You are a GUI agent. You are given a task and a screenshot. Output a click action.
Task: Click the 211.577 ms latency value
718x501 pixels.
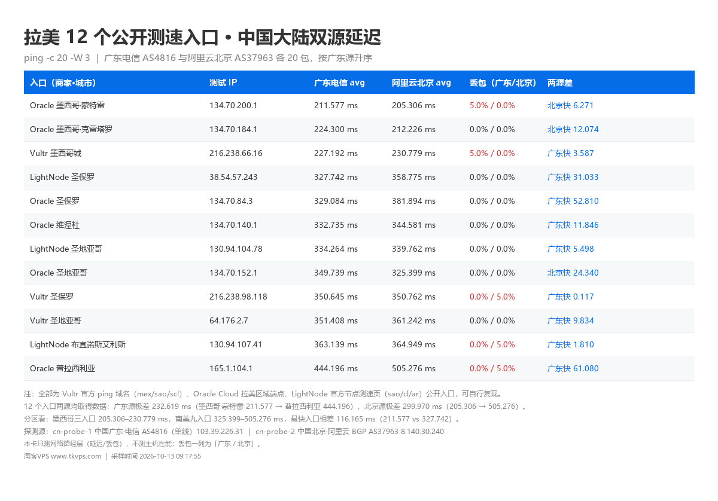[x=336, y=105]
